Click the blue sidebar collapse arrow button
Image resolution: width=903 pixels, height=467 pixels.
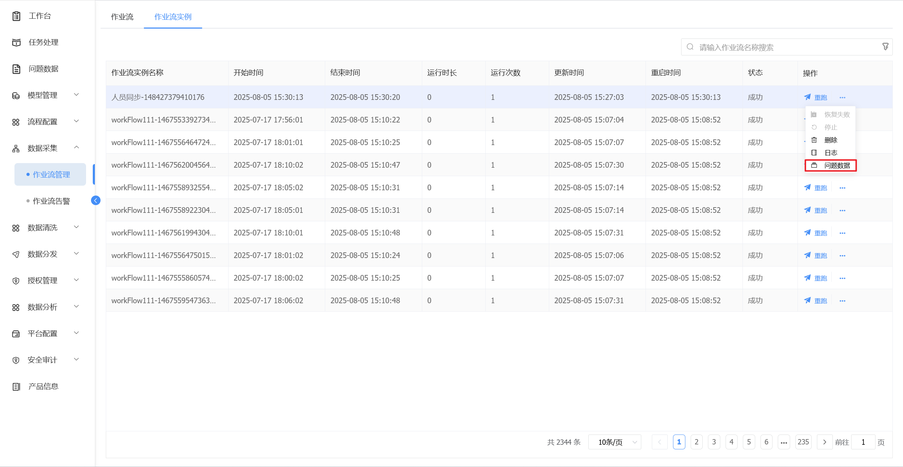(96, 200)
